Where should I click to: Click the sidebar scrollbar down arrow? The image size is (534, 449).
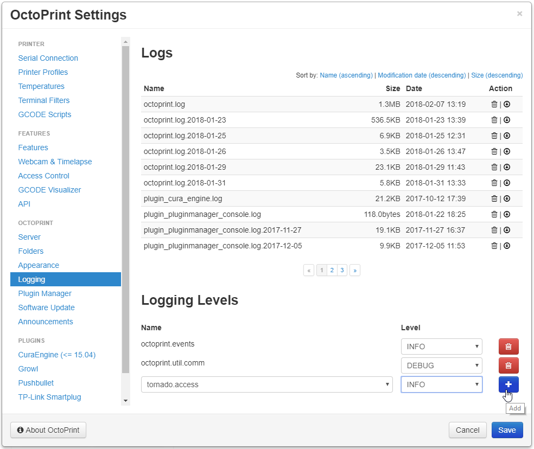(x=125, y=400)
